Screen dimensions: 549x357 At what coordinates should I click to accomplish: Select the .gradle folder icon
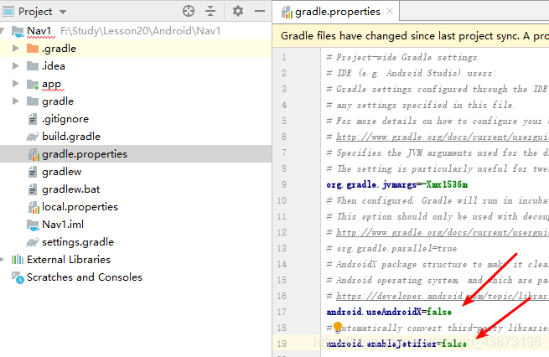(x=33, y=49)
